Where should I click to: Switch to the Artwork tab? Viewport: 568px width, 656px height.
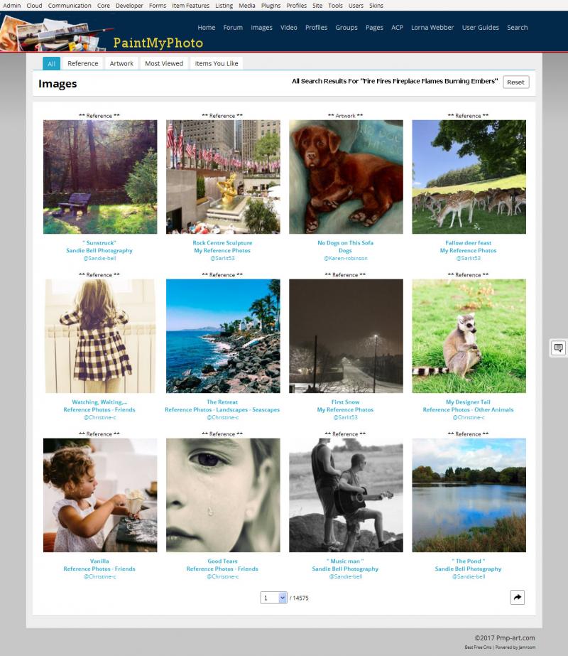pyautogui.click(x=121, y=63)
